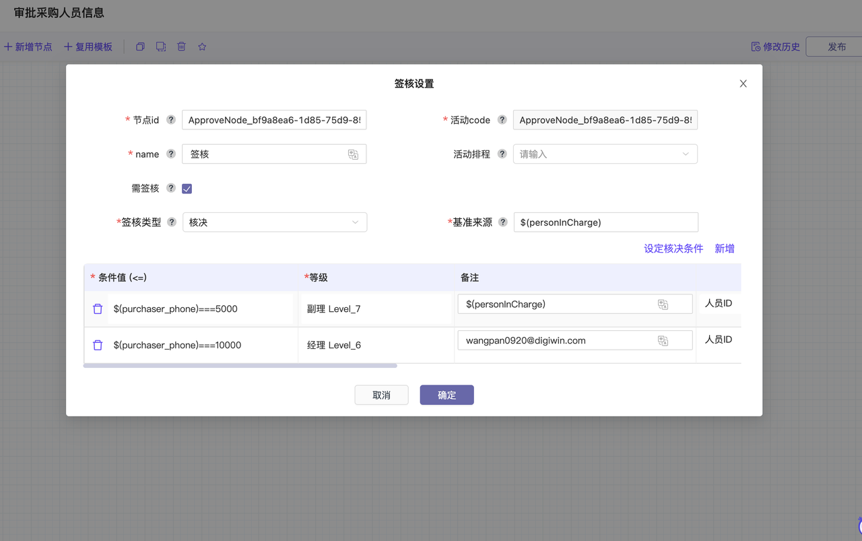
Task: Click the 确定 confirm button
Action: 447,395
